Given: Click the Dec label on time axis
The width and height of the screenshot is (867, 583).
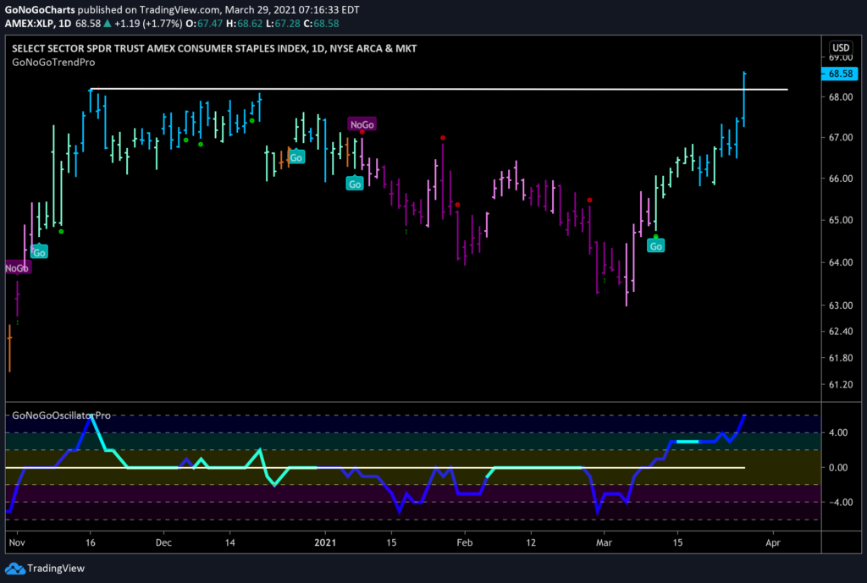Looking at the screenshot, I should coord(163,542).
